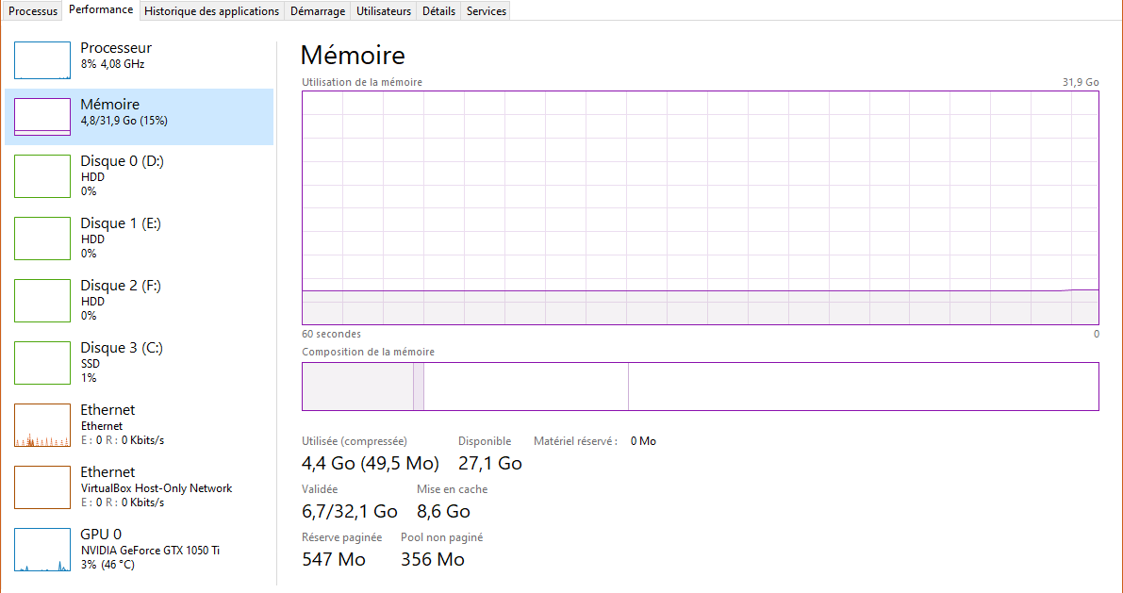Open the Démarrage tab
This screenshot has width=1123, height=593.
pos(318,11)
